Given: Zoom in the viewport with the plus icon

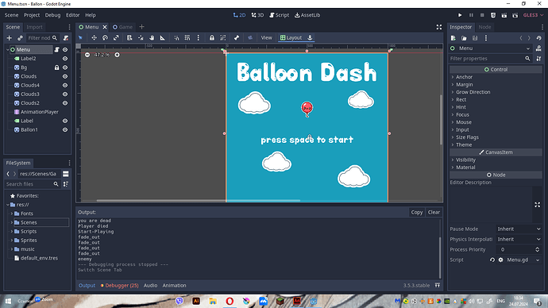Looking at the screenshot, I should [x=117, y=55].
